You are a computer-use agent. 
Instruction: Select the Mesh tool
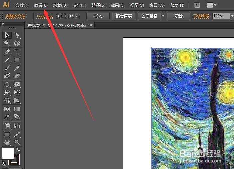coord(7,109)
